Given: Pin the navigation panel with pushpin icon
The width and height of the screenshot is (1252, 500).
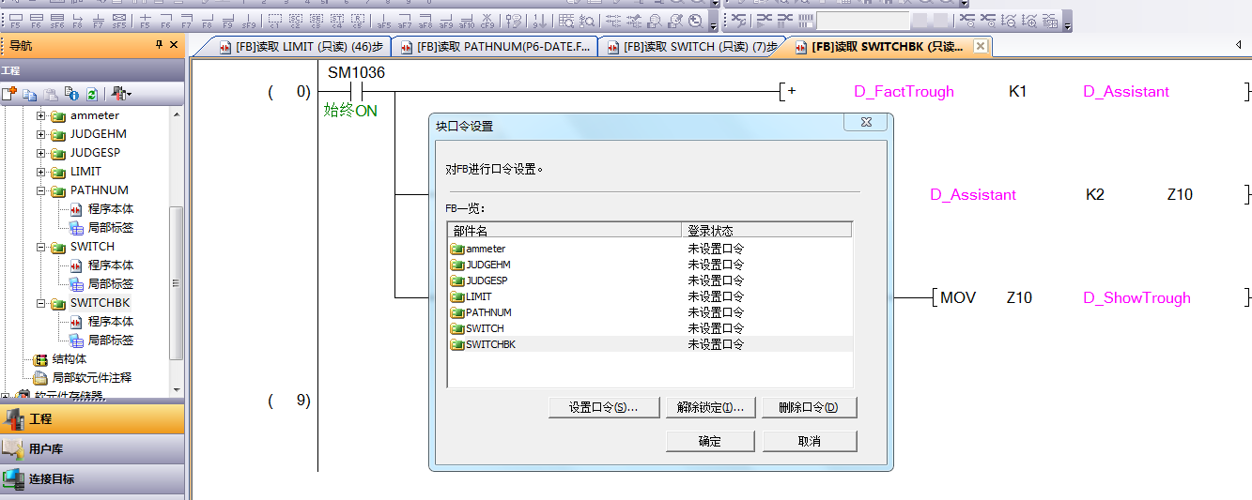Looking at the screenshot, I should tap(158, 45).
